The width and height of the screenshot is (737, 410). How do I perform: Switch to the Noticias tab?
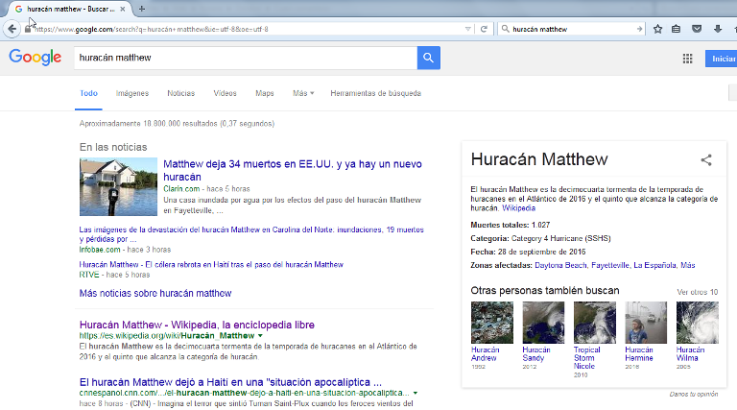(x=181, y=93)
